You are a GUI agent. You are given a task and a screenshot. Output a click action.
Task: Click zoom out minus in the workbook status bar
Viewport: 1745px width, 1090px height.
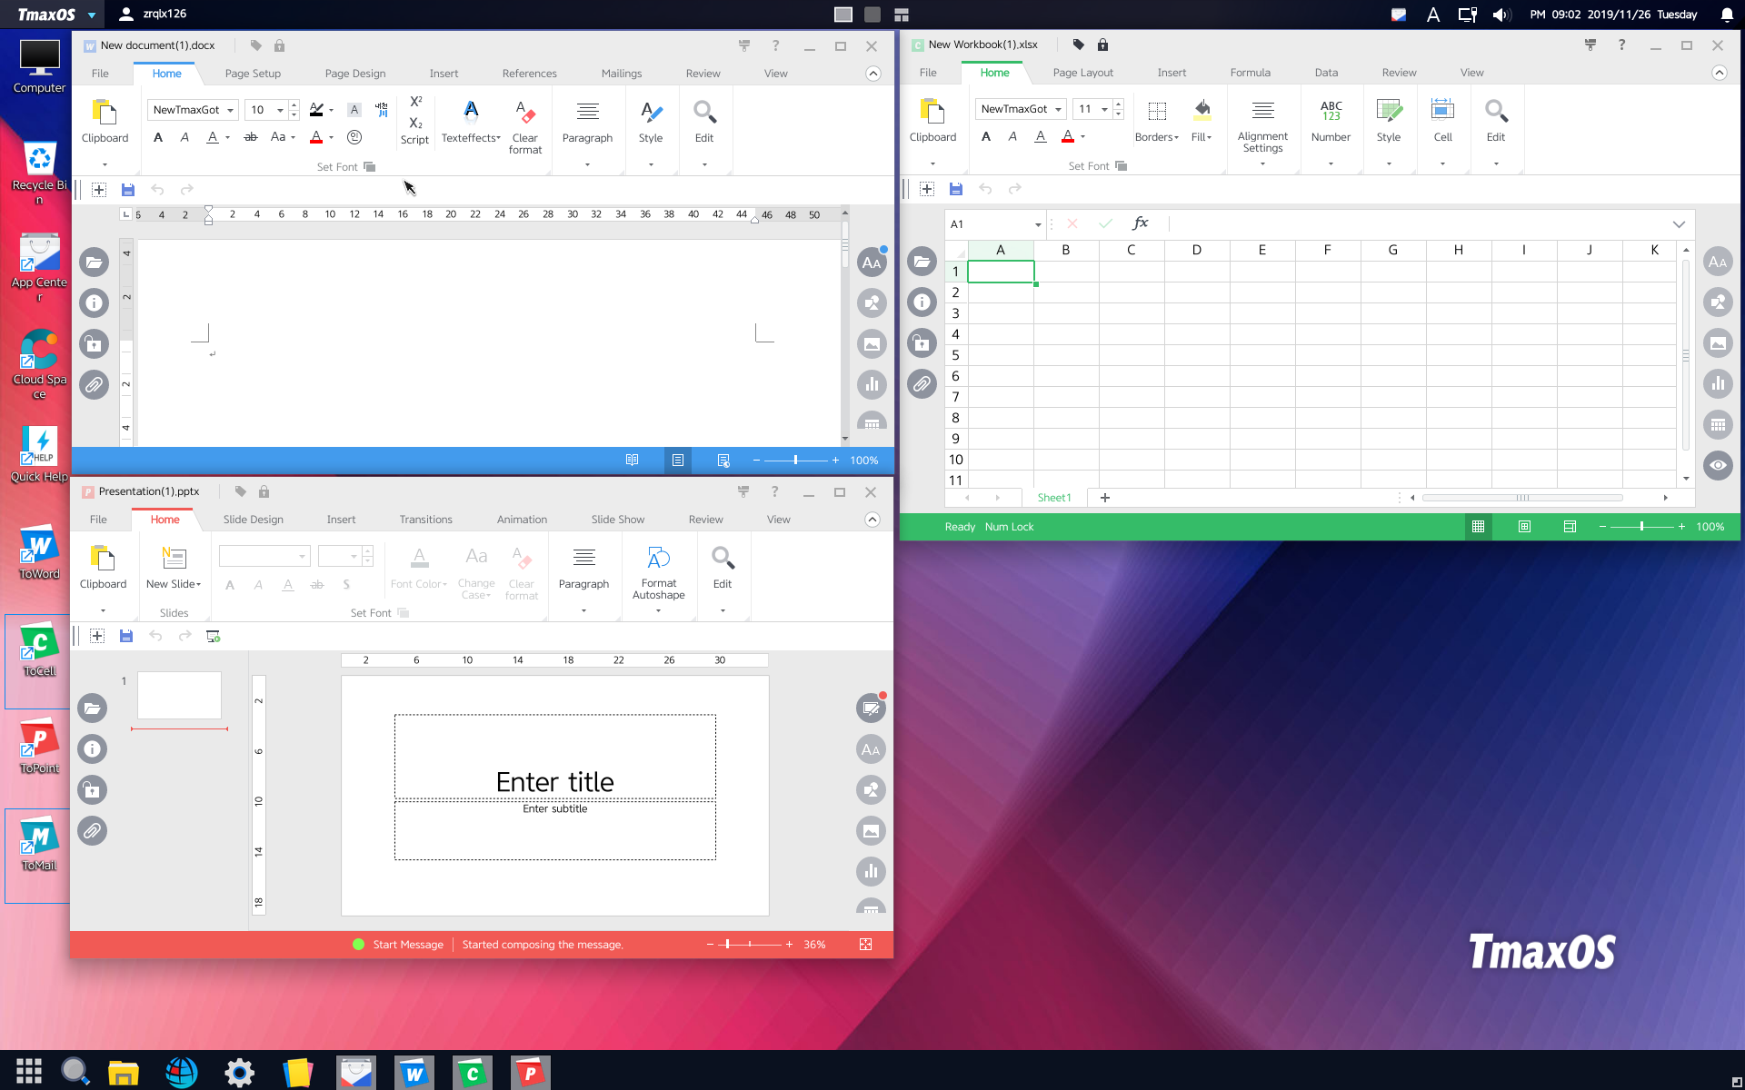[1602, 527]
